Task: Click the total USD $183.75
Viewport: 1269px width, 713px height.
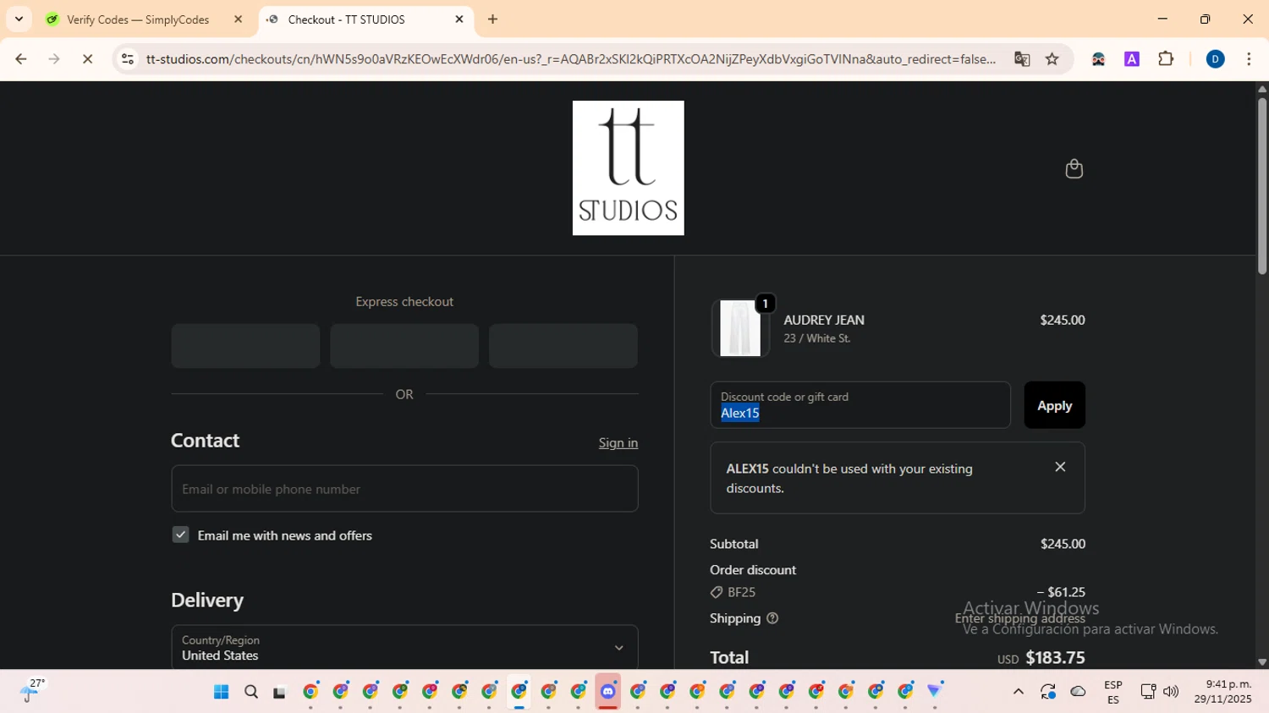Action: [1041, 658]
